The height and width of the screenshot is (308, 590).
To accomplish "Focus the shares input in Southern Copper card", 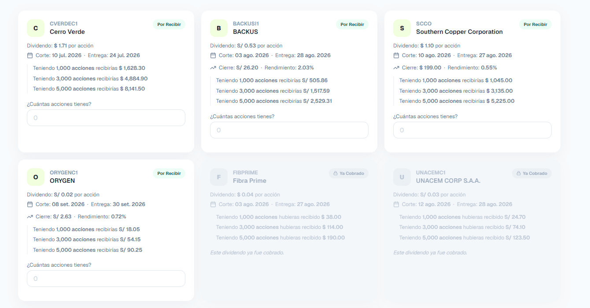I will (x=472, y=130).
